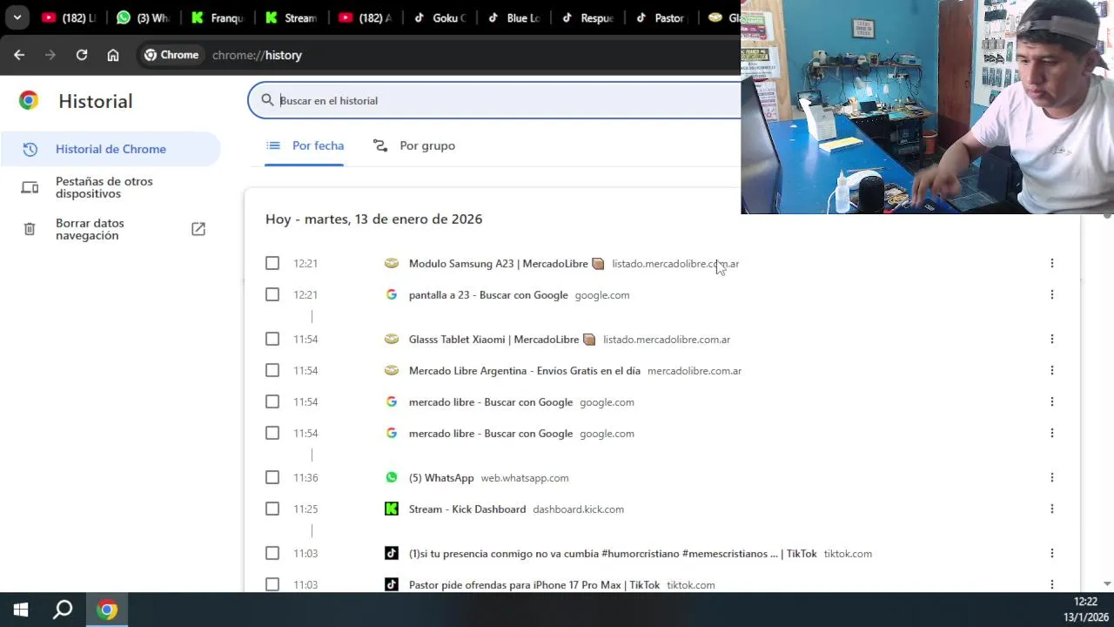
Task: Click the Chrome taskbar icon
Action: tap(107, 610)
